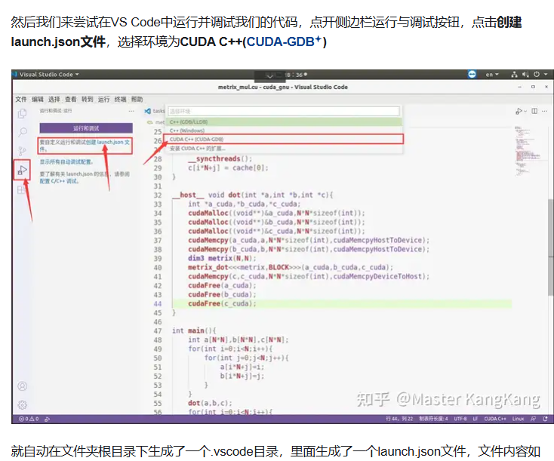Switch to the tasks editor tab
554x461 pixels.
coord(155,111)
